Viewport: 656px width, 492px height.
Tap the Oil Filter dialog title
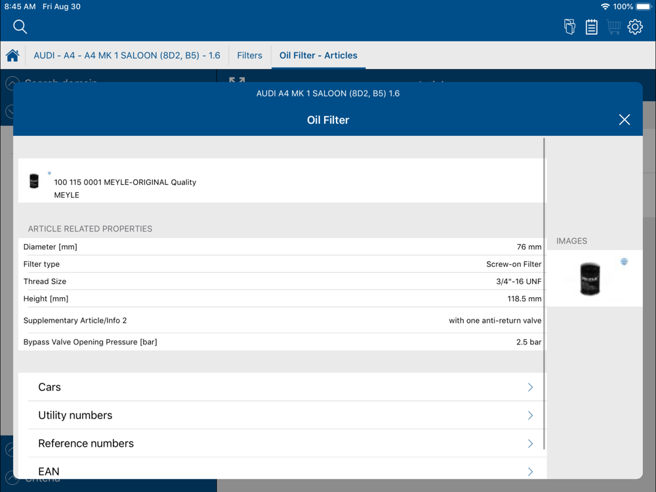[x=328, y=120]
